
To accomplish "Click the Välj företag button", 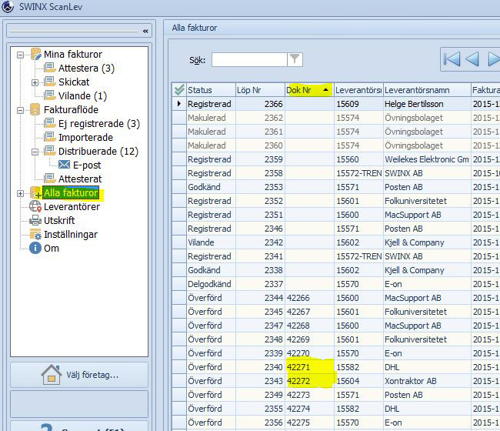I will coord(79,375).
